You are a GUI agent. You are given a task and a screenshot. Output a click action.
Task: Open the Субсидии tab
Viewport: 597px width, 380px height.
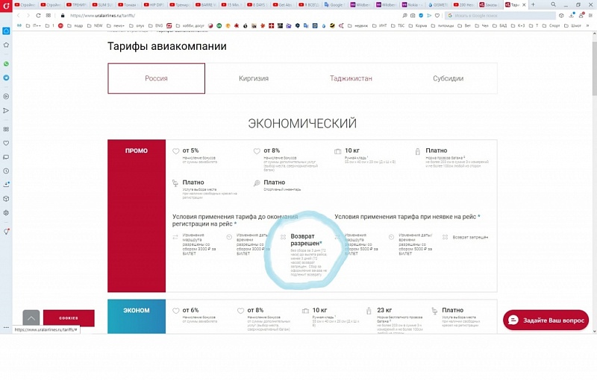pos(448,78)
